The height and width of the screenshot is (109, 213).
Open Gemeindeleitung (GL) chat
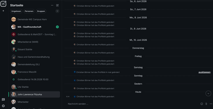coord(35,64)
